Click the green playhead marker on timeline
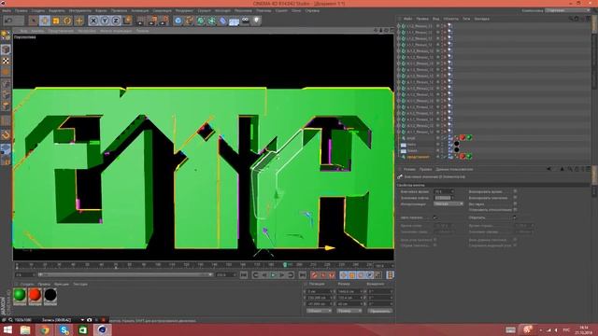The image size is (598, 336). tap(285, 264)
